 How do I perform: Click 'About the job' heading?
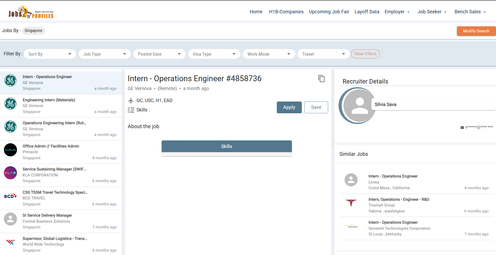pos(143,126)
